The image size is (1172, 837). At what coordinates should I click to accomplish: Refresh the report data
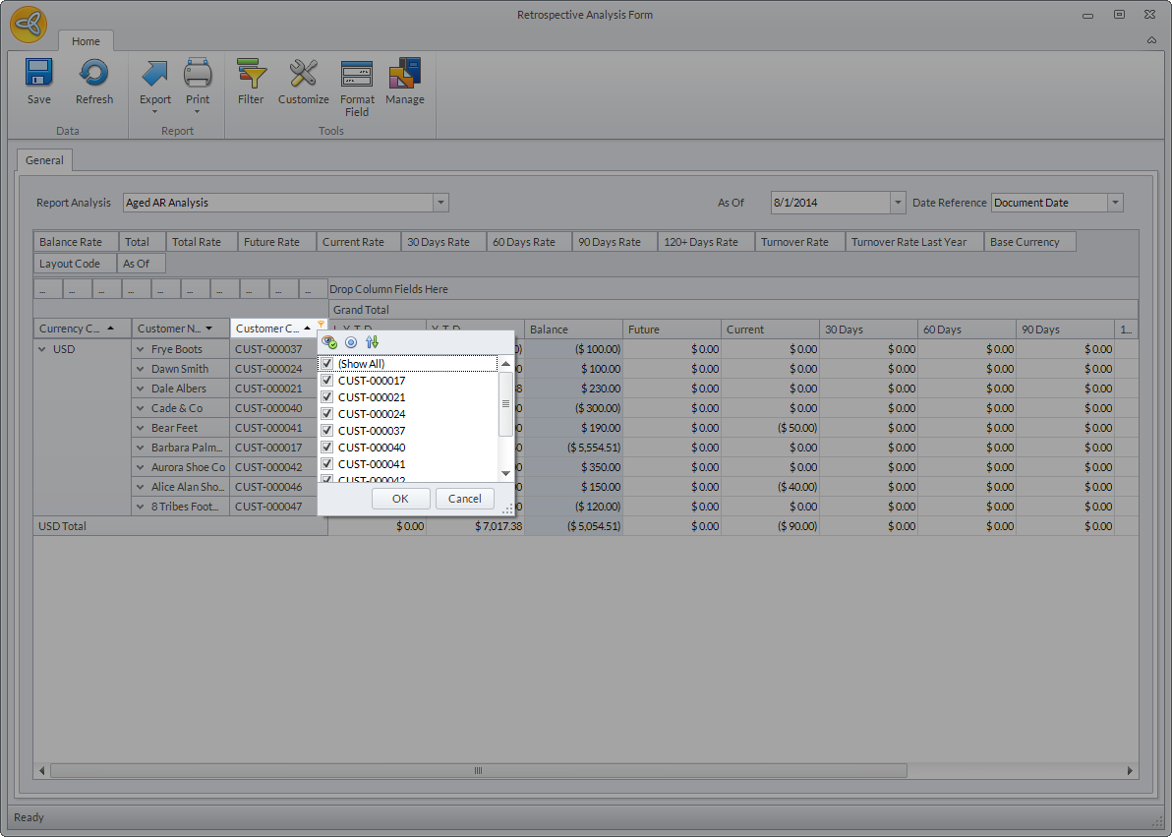point(94,75)
